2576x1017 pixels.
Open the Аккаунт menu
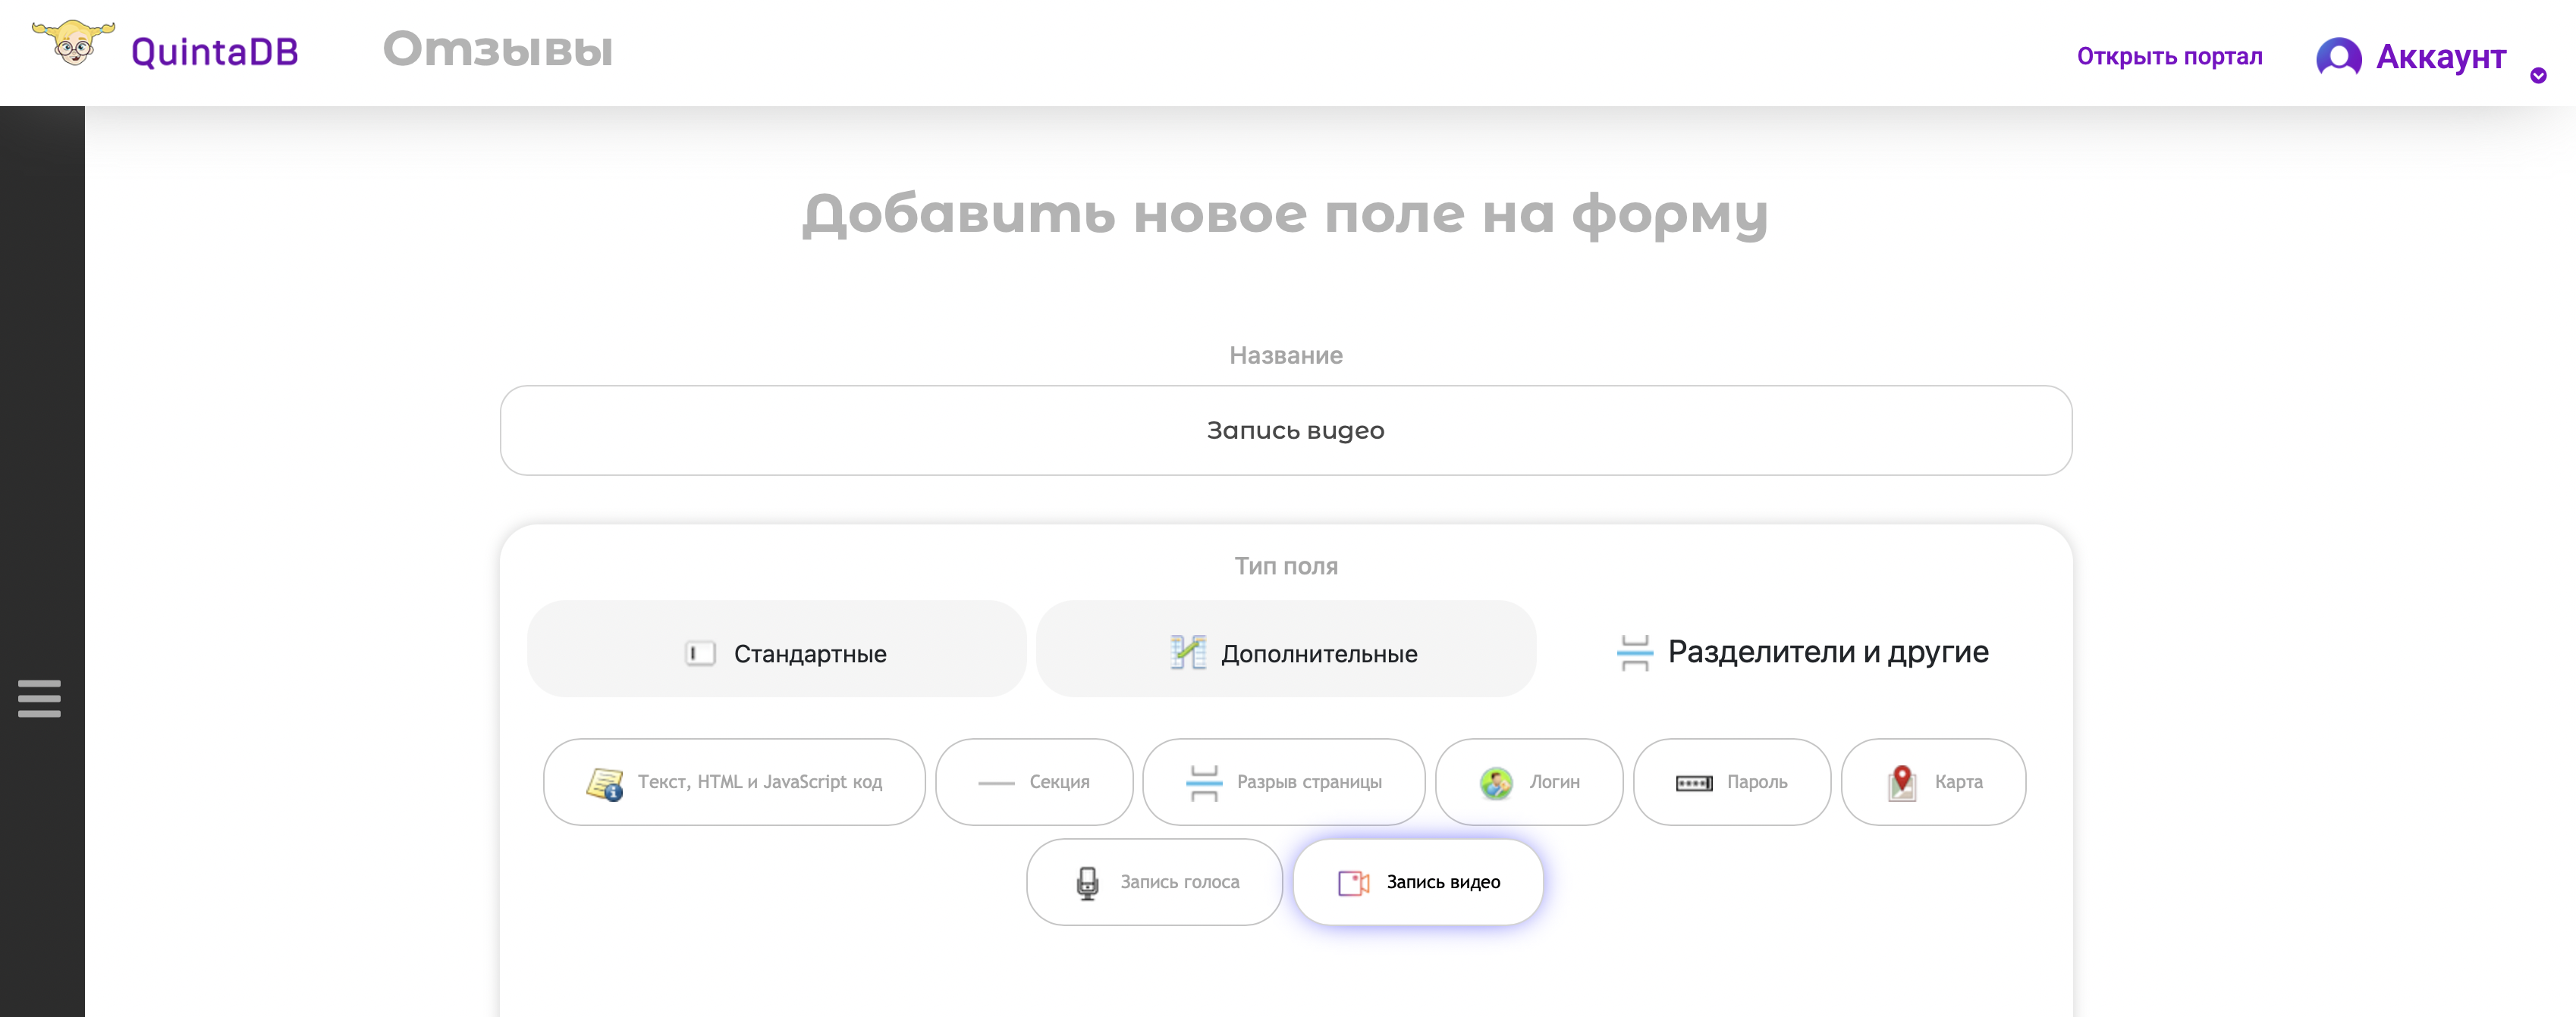(x=2440, y=57)
